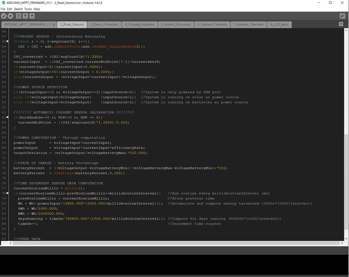
Task: Switch to the 7_Wireless_Telemetry tab
Action: pyautogui.click(x=248, y=24)
